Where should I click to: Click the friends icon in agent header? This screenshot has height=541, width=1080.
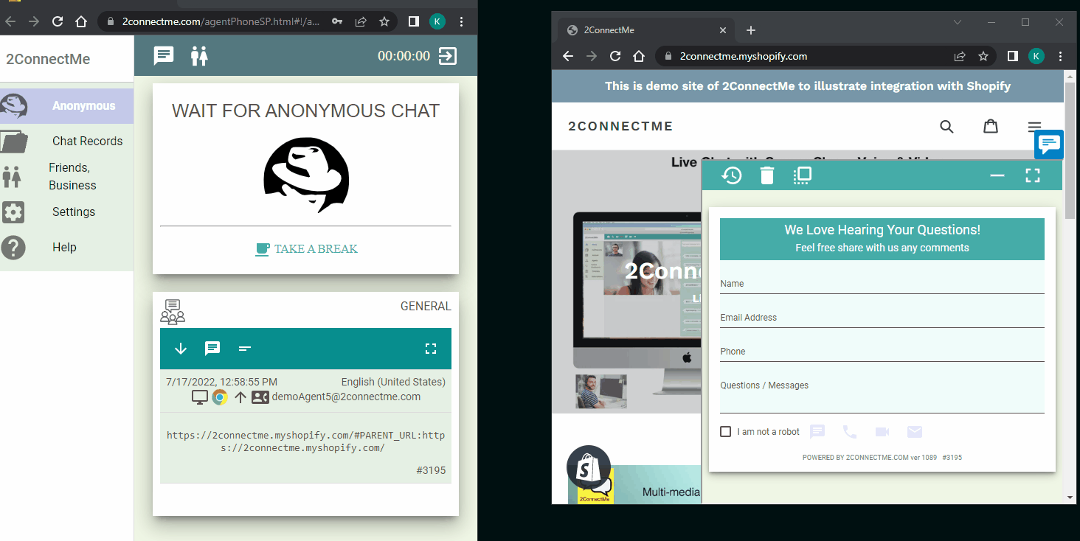tap(199, 56)
